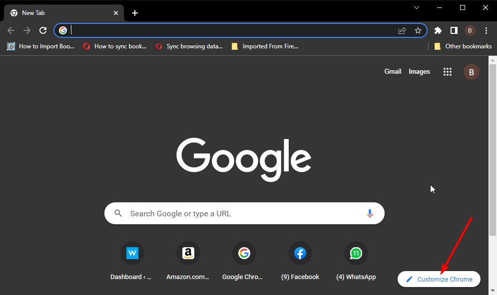
Task: Reload the current page
Action: pyautogui.click(x=43, y=30)
